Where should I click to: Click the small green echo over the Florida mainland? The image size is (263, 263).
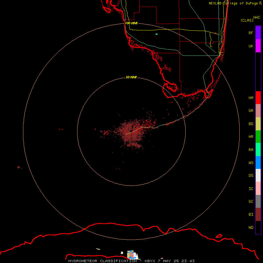(x=157, y=34)
